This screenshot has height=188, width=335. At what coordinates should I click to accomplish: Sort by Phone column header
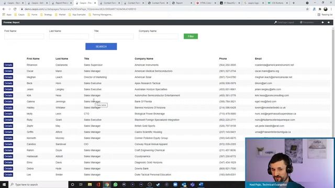pyautogui.click(x=223, y=58)
